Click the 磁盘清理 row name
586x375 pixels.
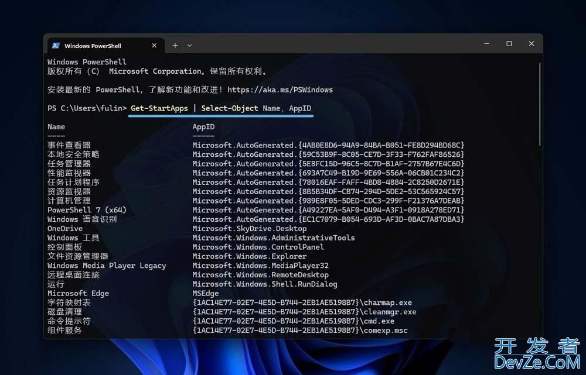point(64,312)
